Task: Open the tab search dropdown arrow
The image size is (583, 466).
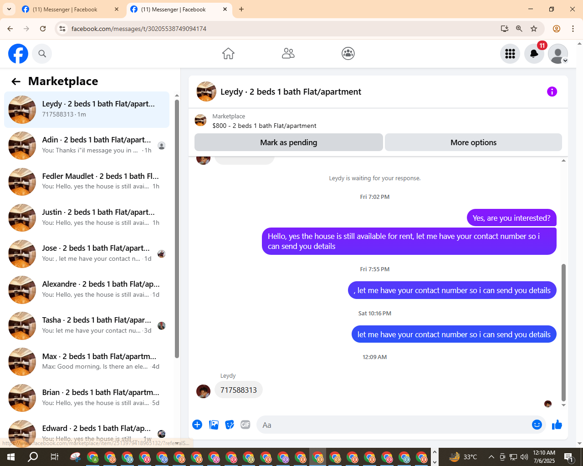Action: [x=9, y=9]
